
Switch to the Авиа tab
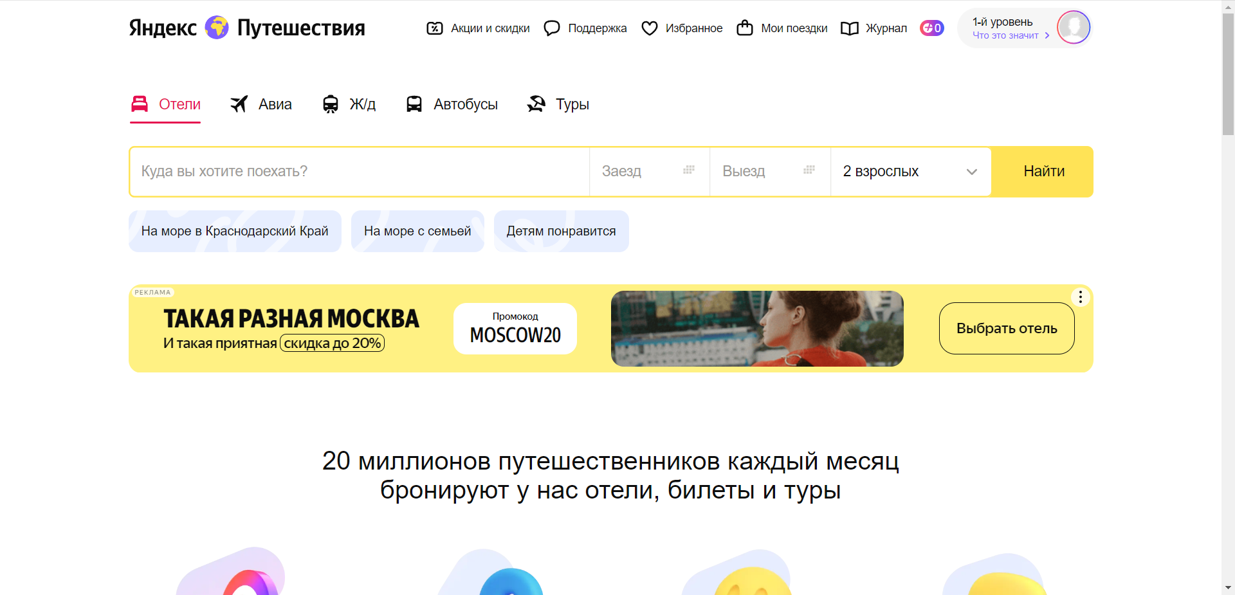(261, 104)
